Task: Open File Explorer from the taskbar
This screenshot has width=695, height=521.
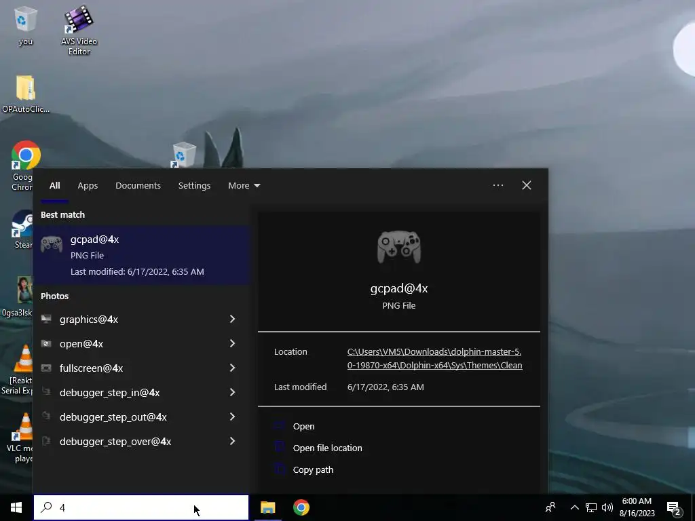Action: click(x=267, y=507)
